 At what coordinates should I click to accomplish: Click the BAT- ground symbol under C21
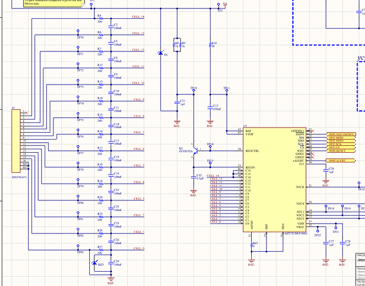(x=177, y=122)
